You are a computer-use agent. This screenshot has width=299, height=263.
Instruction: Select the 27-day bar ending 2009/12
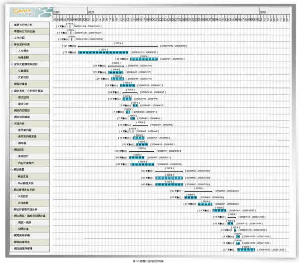[x=246, y=250]
